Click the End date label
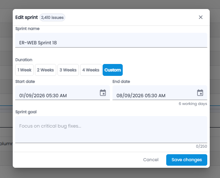Image resolution: width=220 pixels, height=178 pixels. point(121,82)
